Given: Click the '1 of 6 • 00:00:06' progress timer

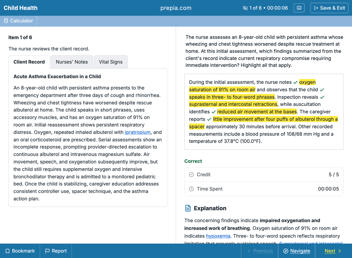Looking at the screenshot, I should click(x=269, y=8).
